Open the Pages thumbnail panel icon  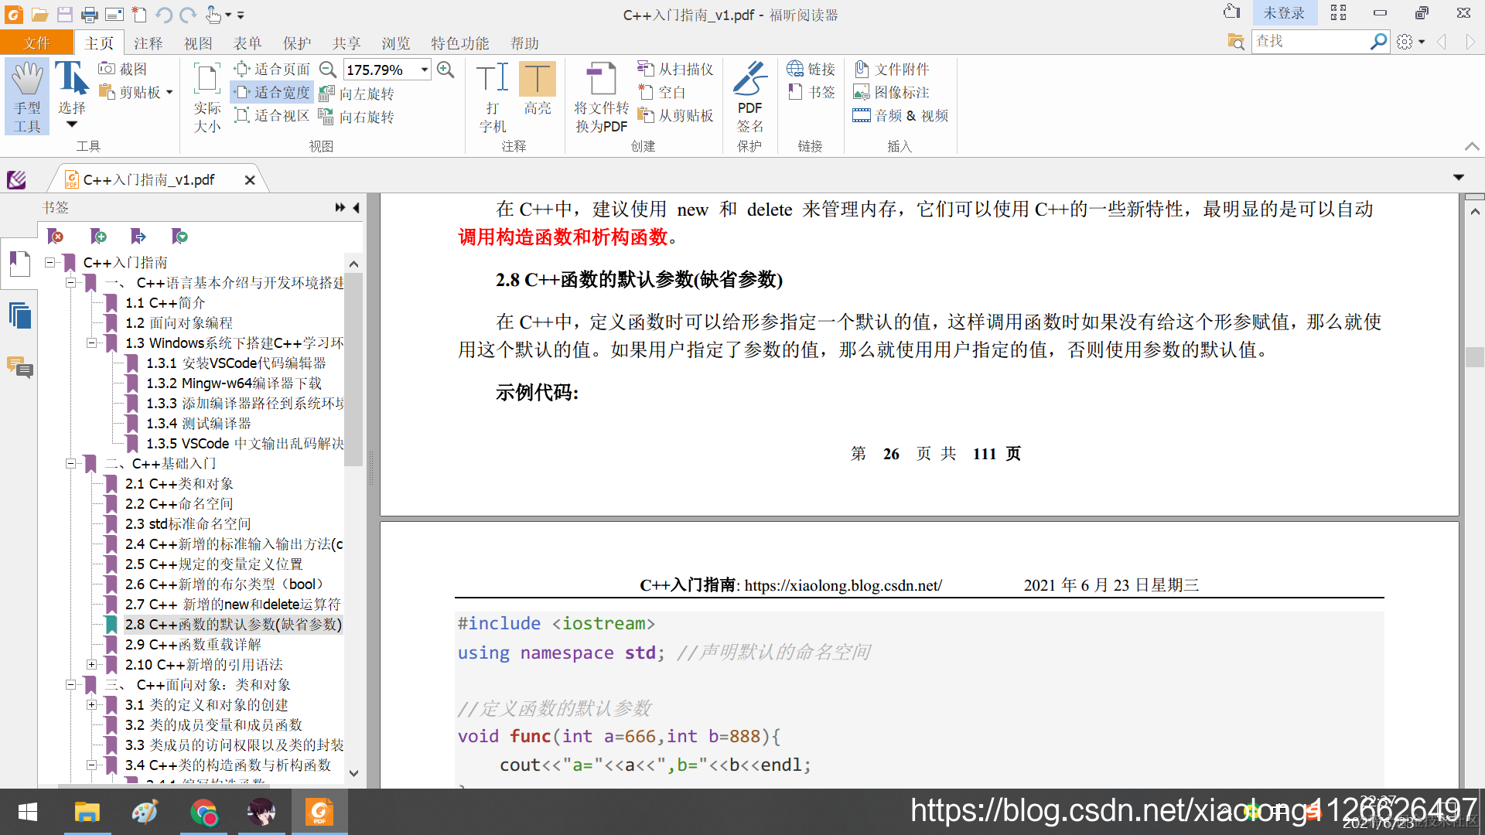20,315
